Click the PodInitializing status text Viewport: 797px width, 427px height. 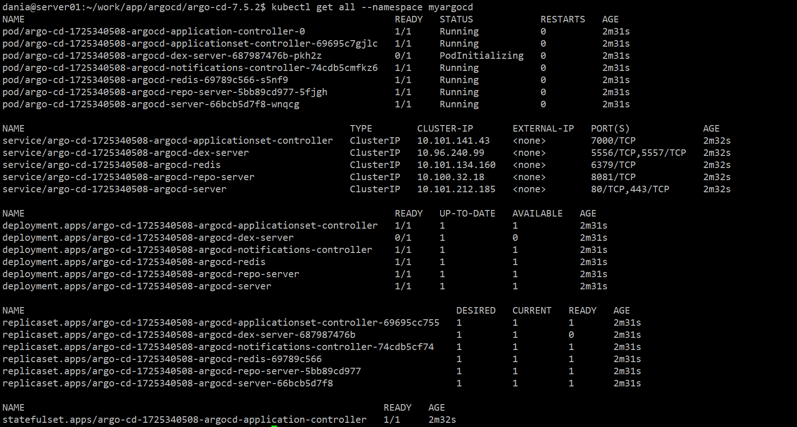[x=481, y=56]
